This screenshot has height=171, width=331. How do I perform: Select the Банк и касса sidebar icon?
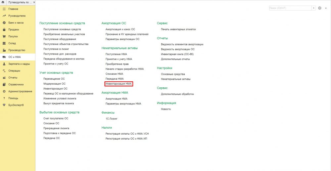(4, 23)
